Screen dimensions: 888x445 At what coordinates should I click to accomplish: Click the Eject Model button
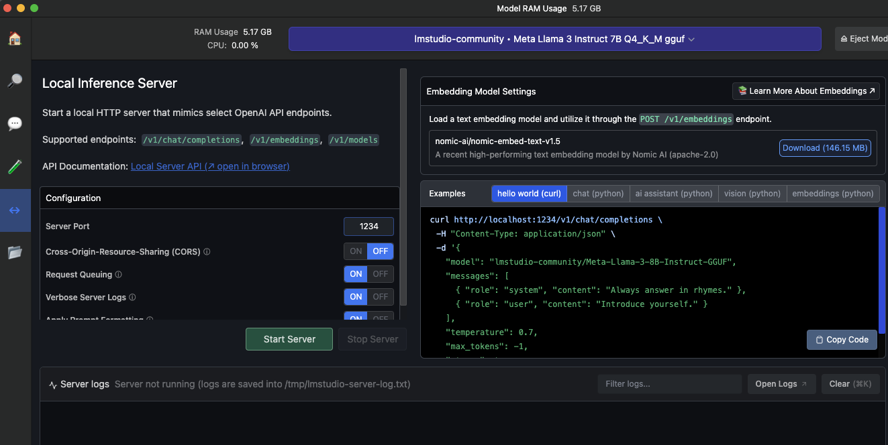click(862, 39)
